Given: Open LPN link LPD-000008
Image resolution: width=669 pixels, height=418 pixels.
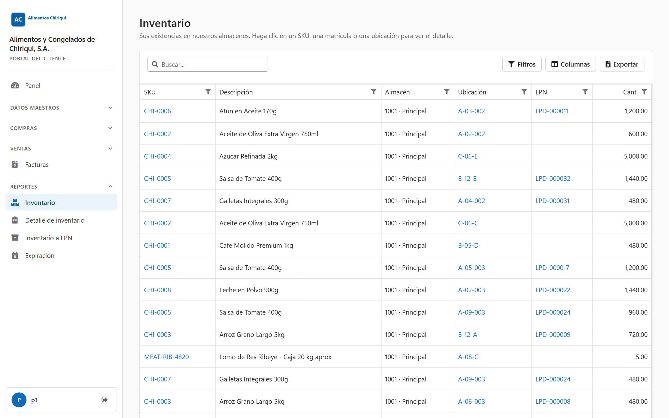Looking at the screenshot, I should tap(553, 402).
